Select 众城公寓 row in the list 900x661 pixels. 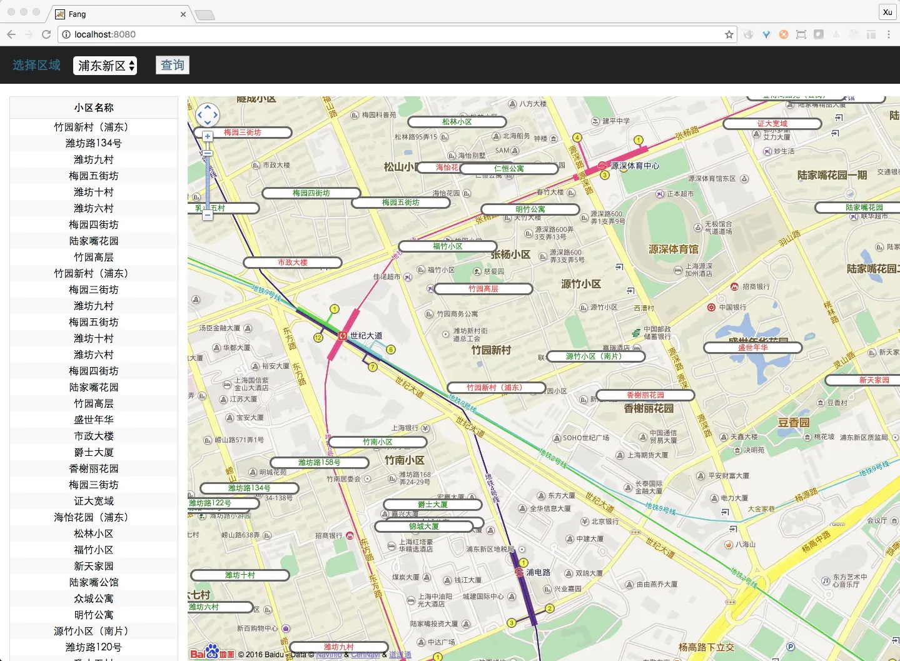pyautogui.click(x=94, y=598)
